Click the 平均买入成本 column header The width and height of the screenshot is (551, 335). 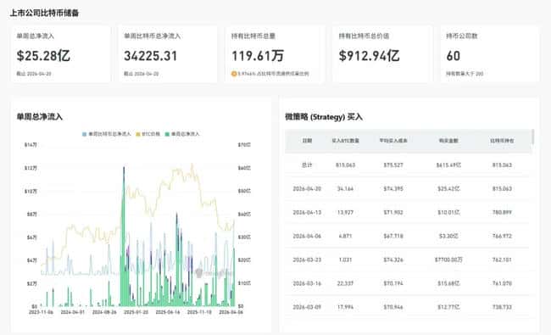(x=393, y=141)
